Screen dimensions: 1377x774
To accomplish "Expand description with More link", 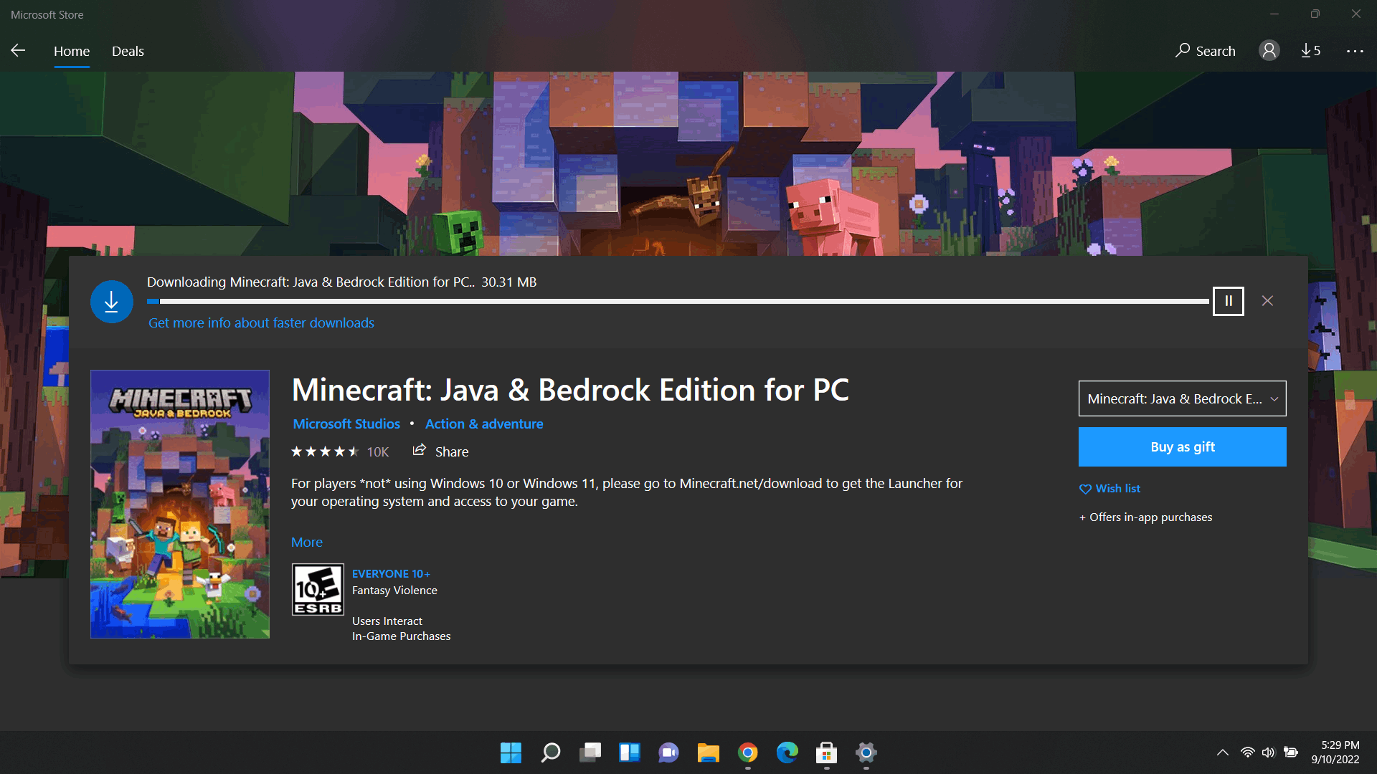I will coord(306,543).
